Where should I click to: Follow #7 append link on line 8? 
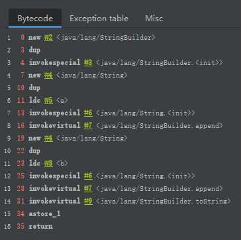click(88, 126)
